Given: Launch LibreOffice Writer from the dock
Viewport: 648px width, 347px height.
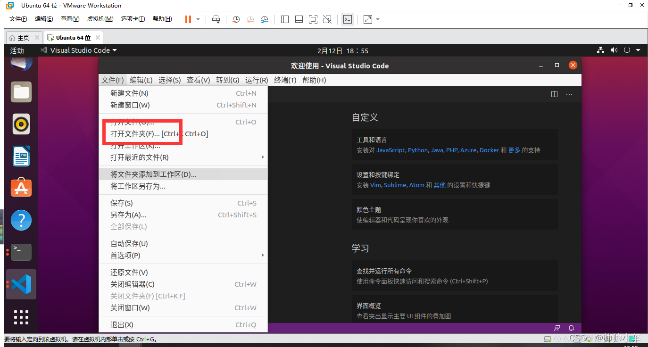Looking at the screenshot, I should tap(21, 156).
